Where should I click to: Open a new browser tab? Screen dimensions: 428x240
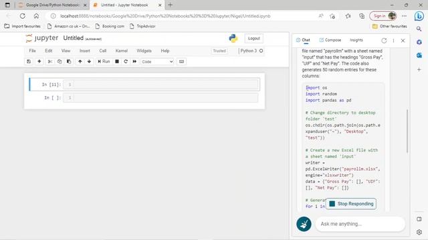pos(170,5)
